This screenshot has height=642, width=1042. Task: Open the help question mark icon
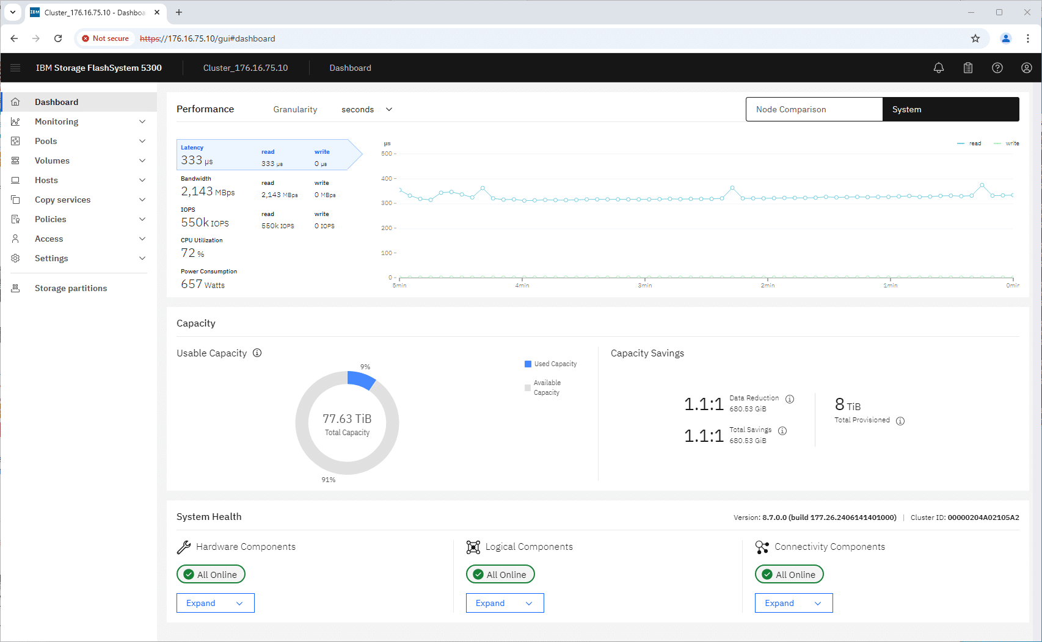997,68
